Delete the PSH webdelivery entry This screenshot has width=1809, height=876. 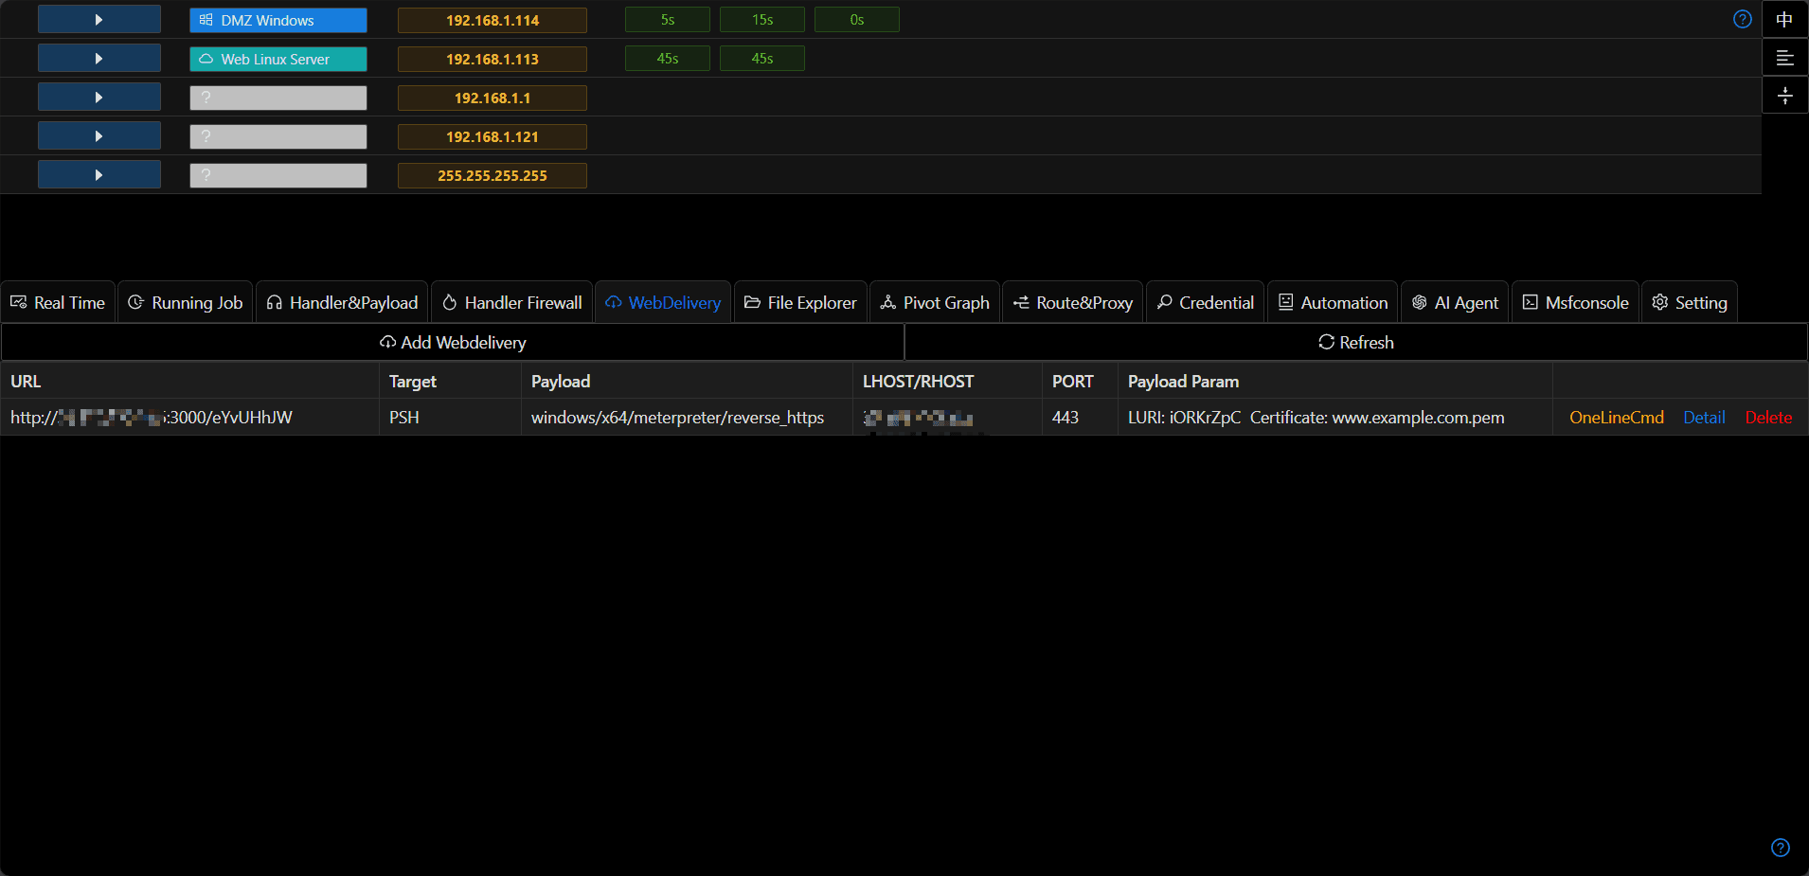pos(1768,418)
